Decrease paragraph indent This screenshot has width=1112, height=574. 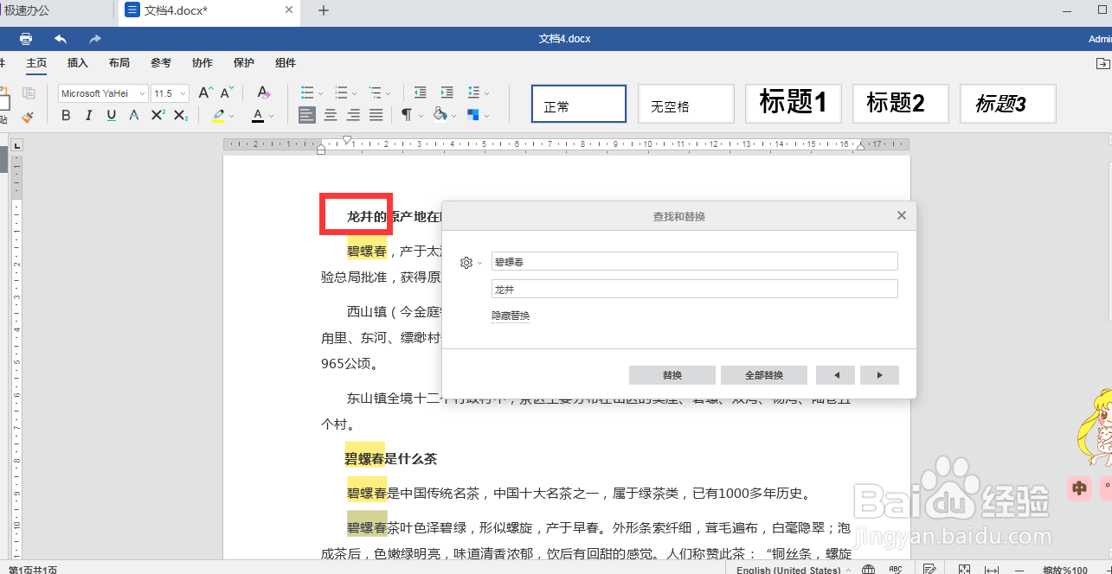click(420, 92)
